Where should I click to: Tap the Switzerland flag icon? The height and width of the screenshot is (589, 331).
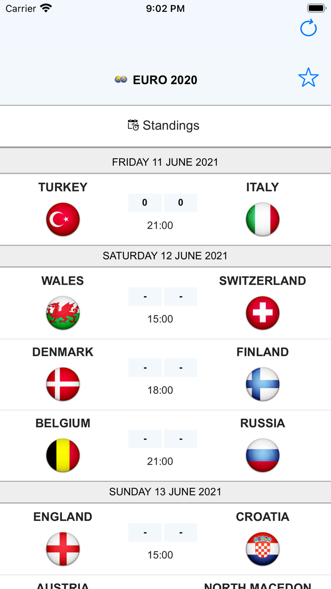[x=262, y=313]
